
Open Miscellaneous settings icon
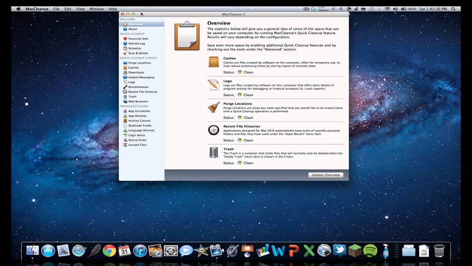point(125,87)
